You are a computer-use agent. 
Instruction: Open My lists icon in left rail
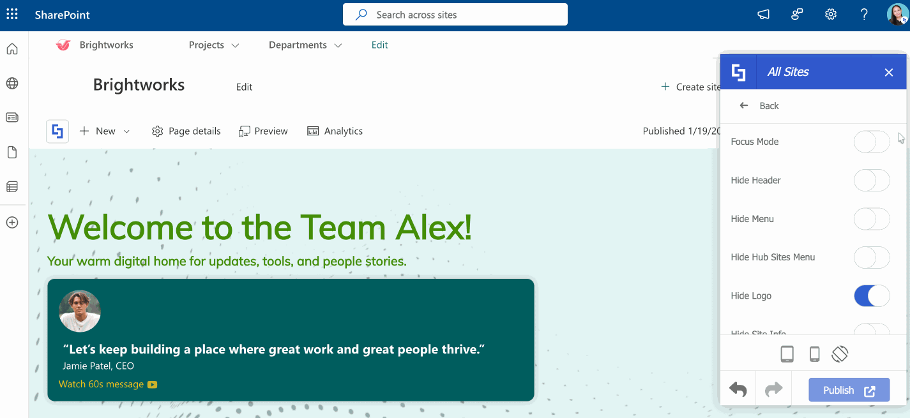click(x=12, y=187)
